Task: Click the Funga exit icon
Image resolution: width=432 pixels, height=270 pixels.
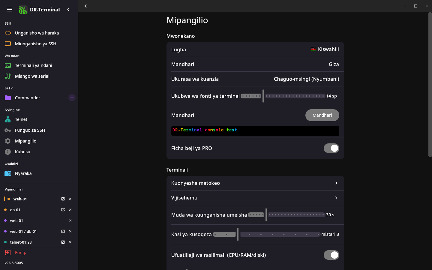Action: click(x=8, y=253)
